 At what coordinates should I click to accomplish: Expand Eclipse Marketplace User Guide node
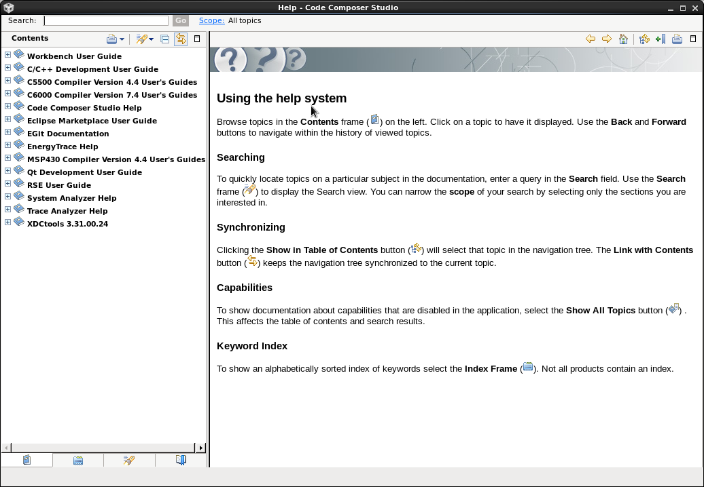click(7, 119)
